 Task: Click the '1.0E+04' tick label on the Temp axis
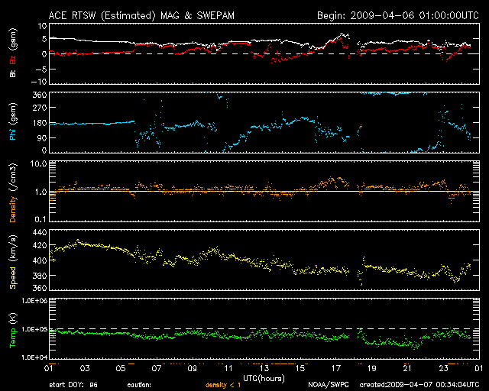tap(34, 357)
